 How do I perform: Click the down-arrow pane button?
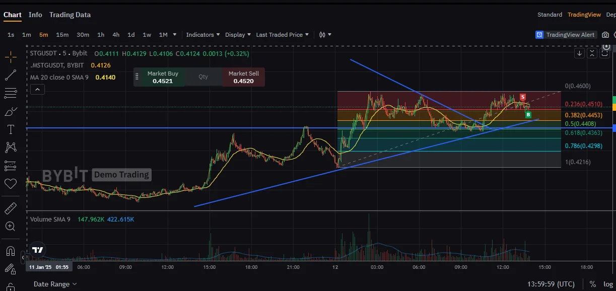(580, 53)
